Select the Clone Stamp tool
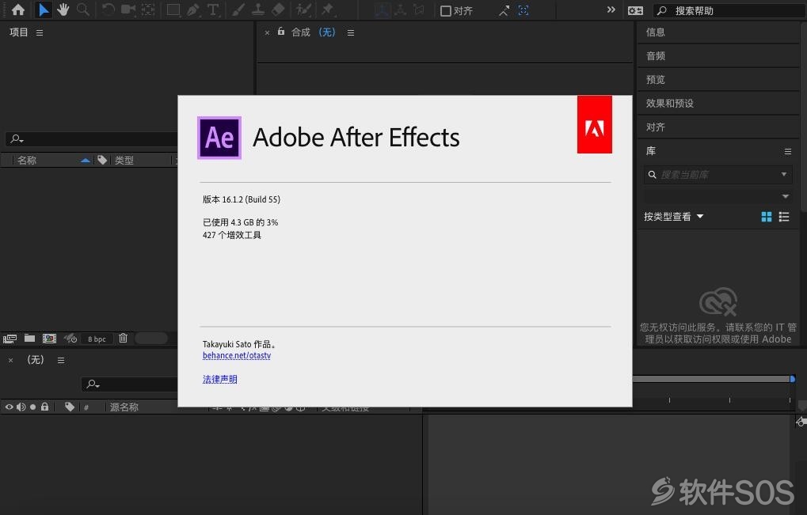This screenshot has height=515, width=807. (258, 9)
